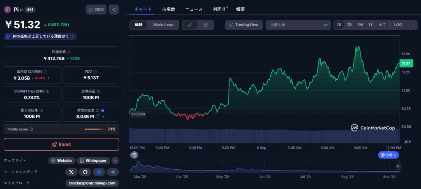Select the 全て time range
The image size is (421, 189).
(382, 25)
